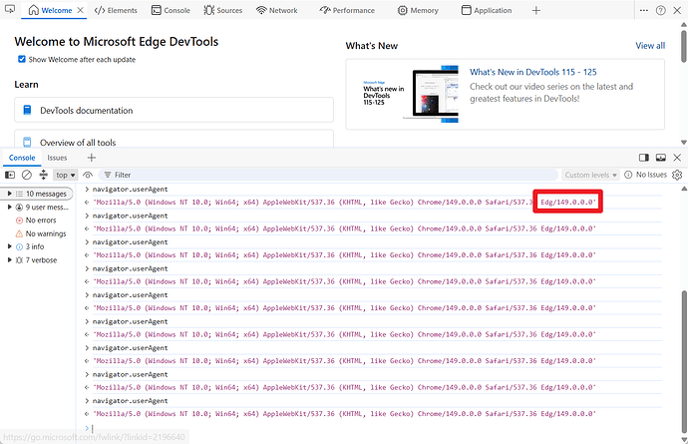This screenshot has height=444, width=688.
Task: Click the Welcome panel vertical scrollbar
Action: (684, 46)
